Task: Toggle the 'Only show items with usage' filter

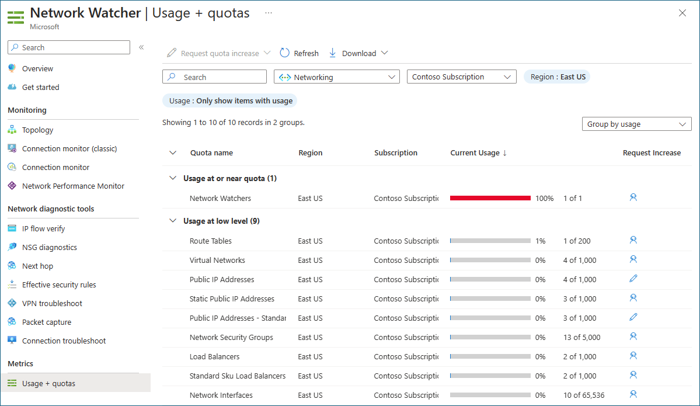Action: 230,100
